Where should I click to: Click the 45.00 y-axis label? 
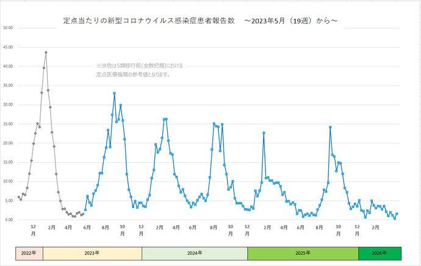[x=8, y=47]
